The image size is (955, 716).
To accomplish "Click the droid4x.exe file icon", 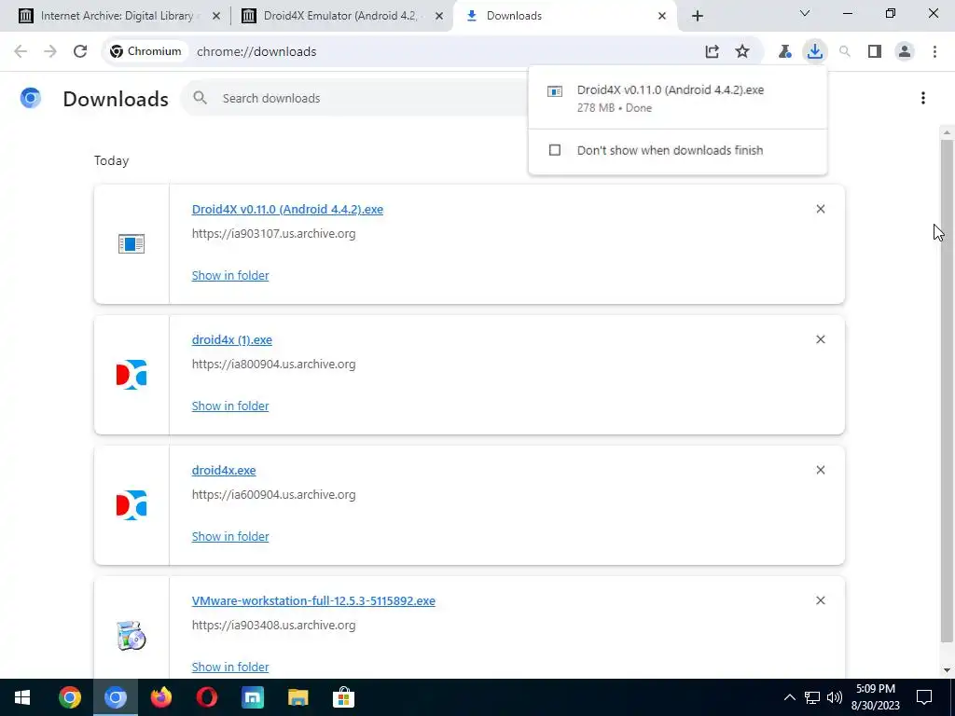I will [x=131, y=504].
